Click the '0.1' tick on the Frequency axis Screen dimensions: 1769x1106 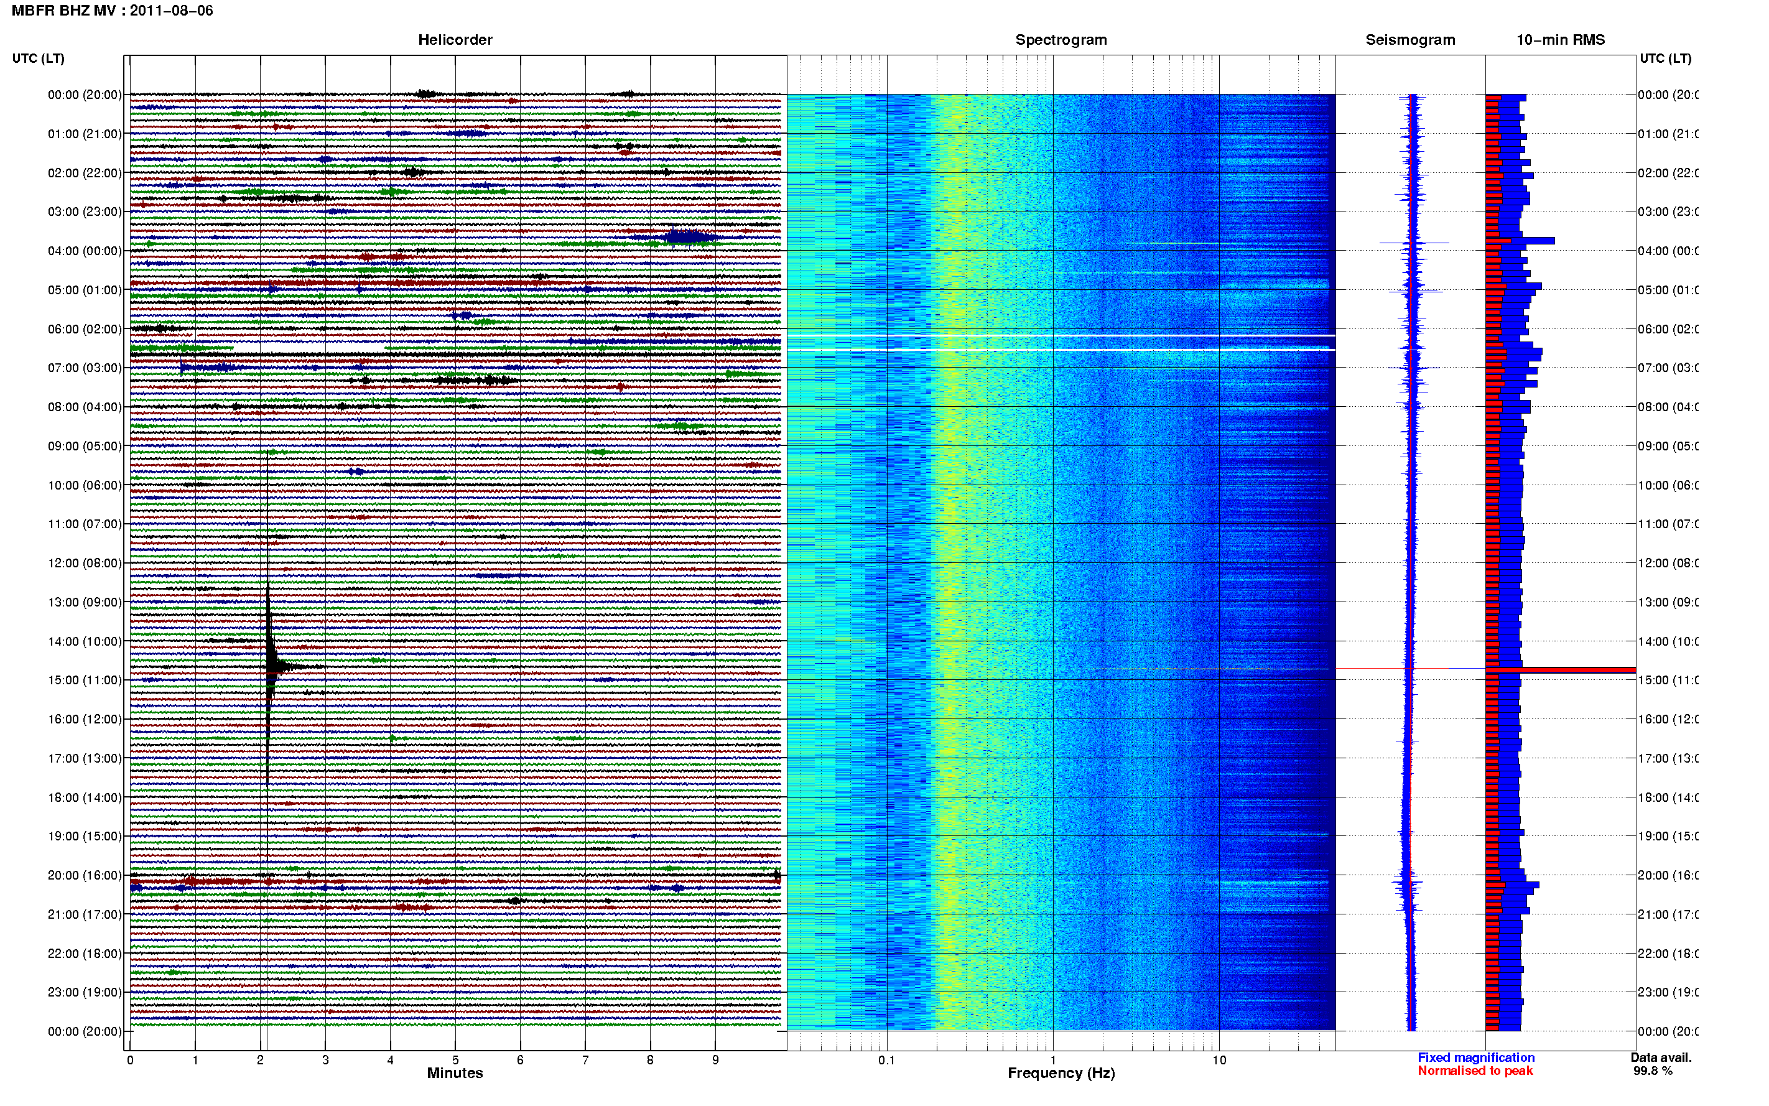[x=886, y=1060]
